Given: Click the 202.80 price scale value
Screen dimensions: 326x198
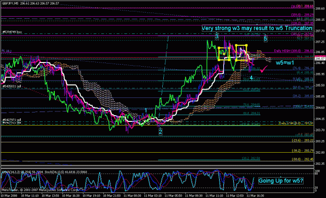Looking at the screenshot, I should (x=320, y=153).
